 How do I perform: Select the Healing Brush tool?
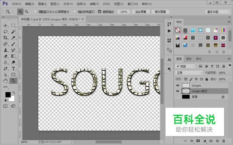(5, 44)
